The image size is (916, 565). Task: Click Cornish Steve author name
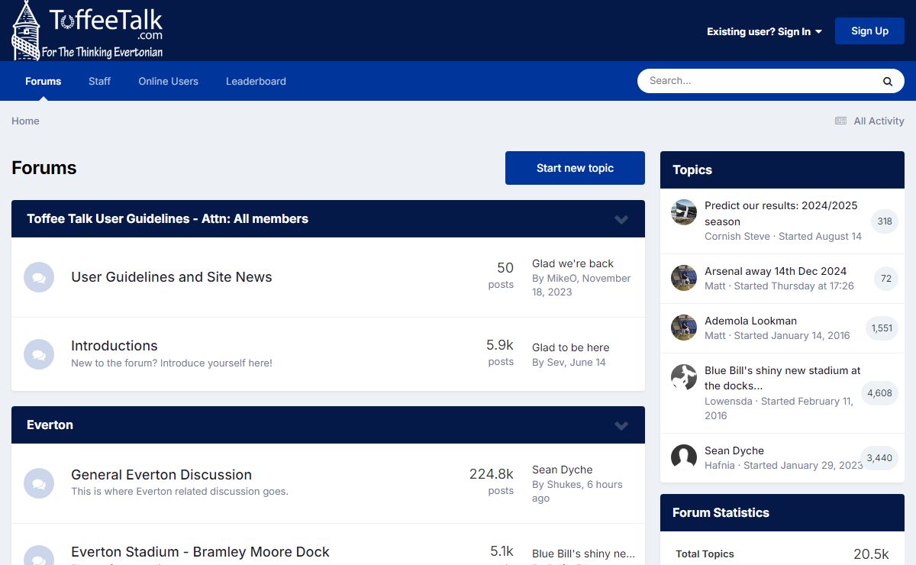[737, 236]
